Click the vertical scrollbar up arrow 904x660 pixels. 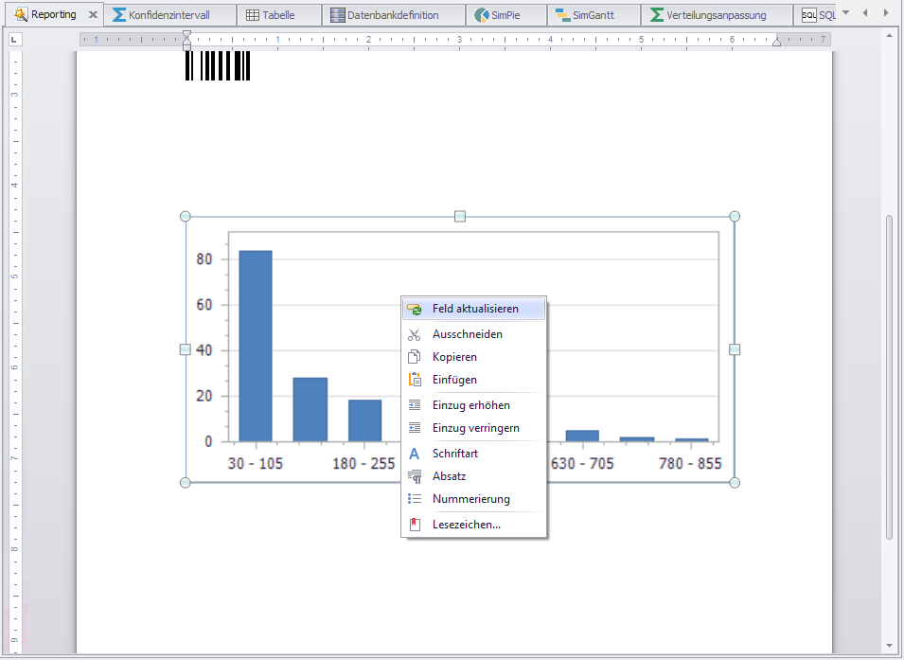pyautogui.click(x=890, y=36)
